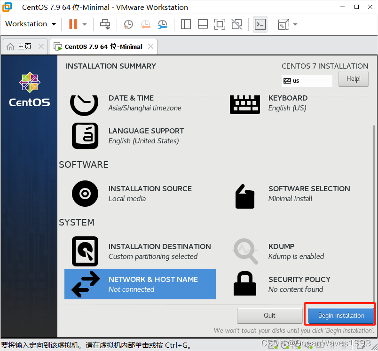Click the stretch guest display icon

(x=283, y=24)
